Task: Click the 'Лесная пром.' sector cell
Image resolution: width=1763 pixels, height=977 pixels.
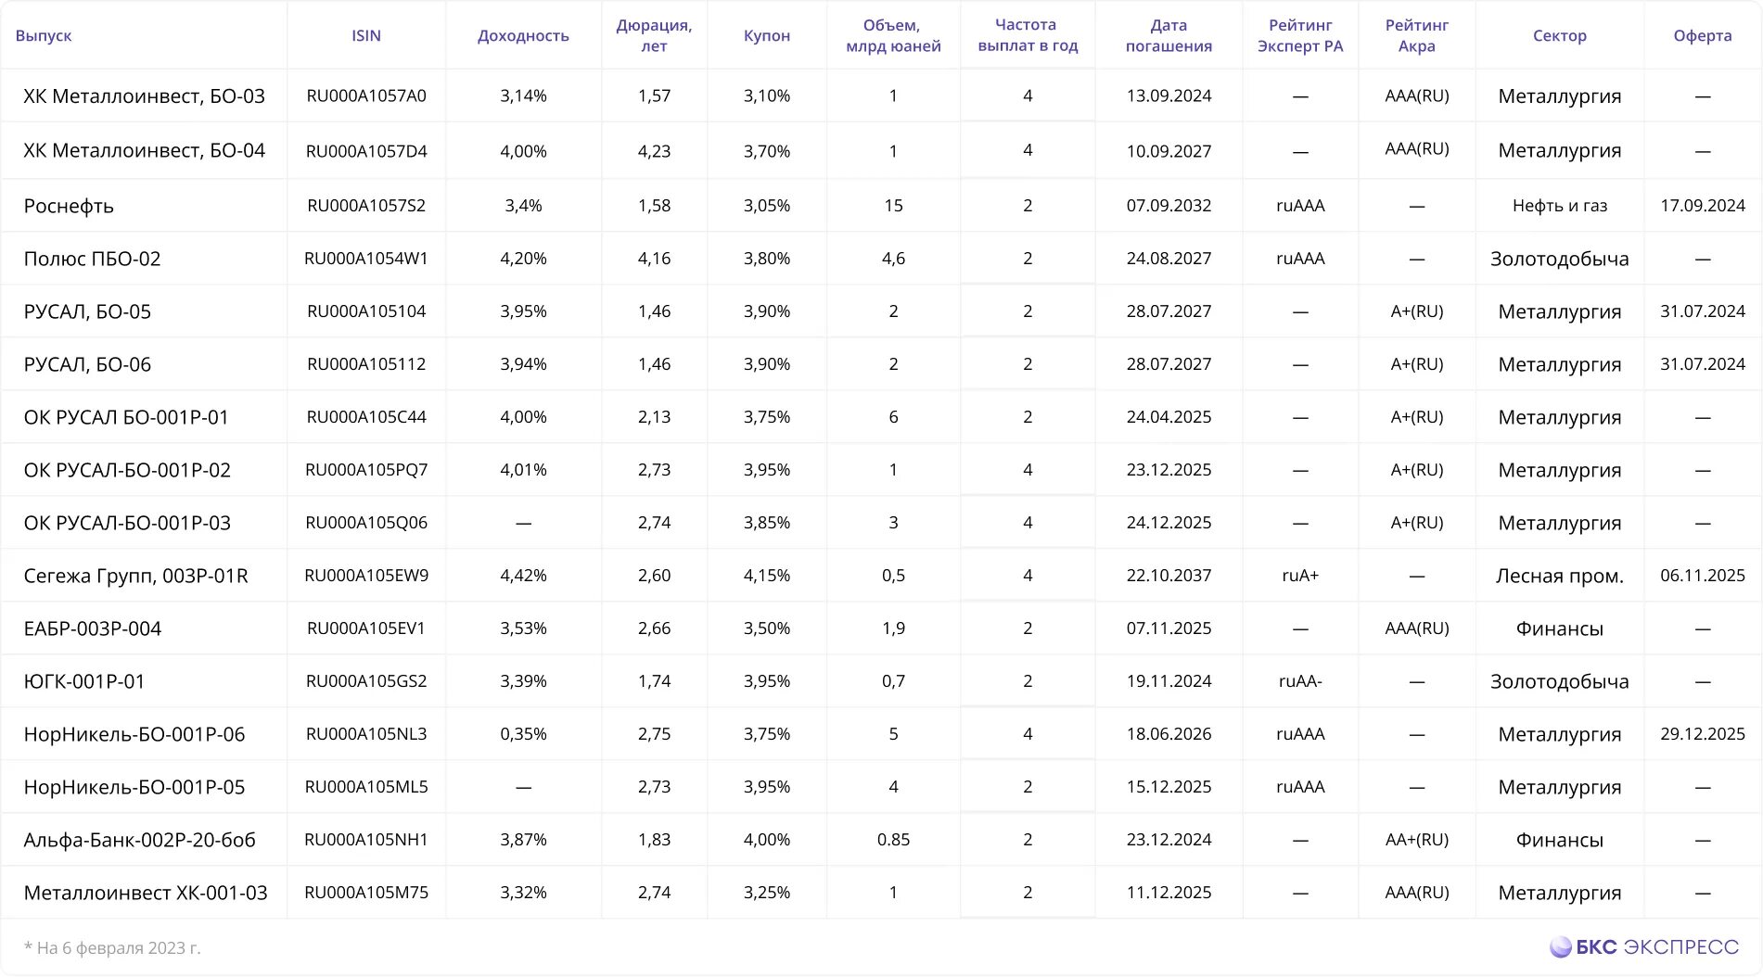Action: (1560, 576)
